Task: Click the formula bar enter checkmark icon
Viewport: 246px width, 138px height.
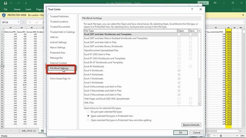Action: pos(37,22)
